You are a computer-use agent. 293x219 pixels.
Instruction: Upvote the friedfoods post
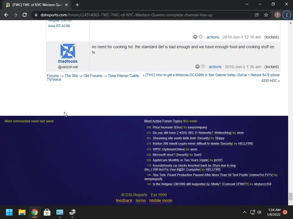(197, 66)
